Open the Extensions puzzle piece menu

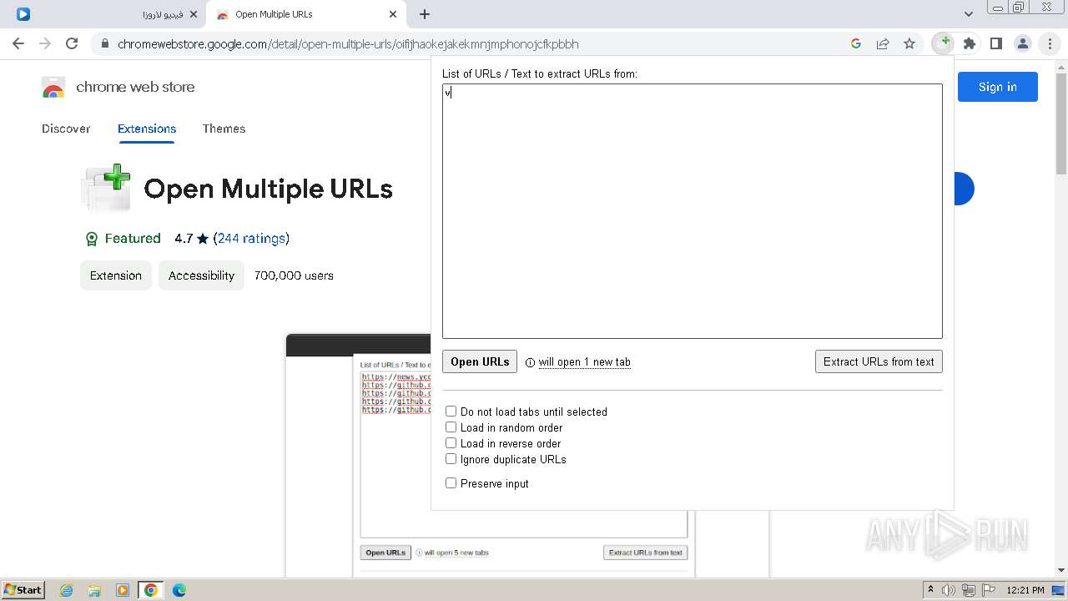pos(970,43)
